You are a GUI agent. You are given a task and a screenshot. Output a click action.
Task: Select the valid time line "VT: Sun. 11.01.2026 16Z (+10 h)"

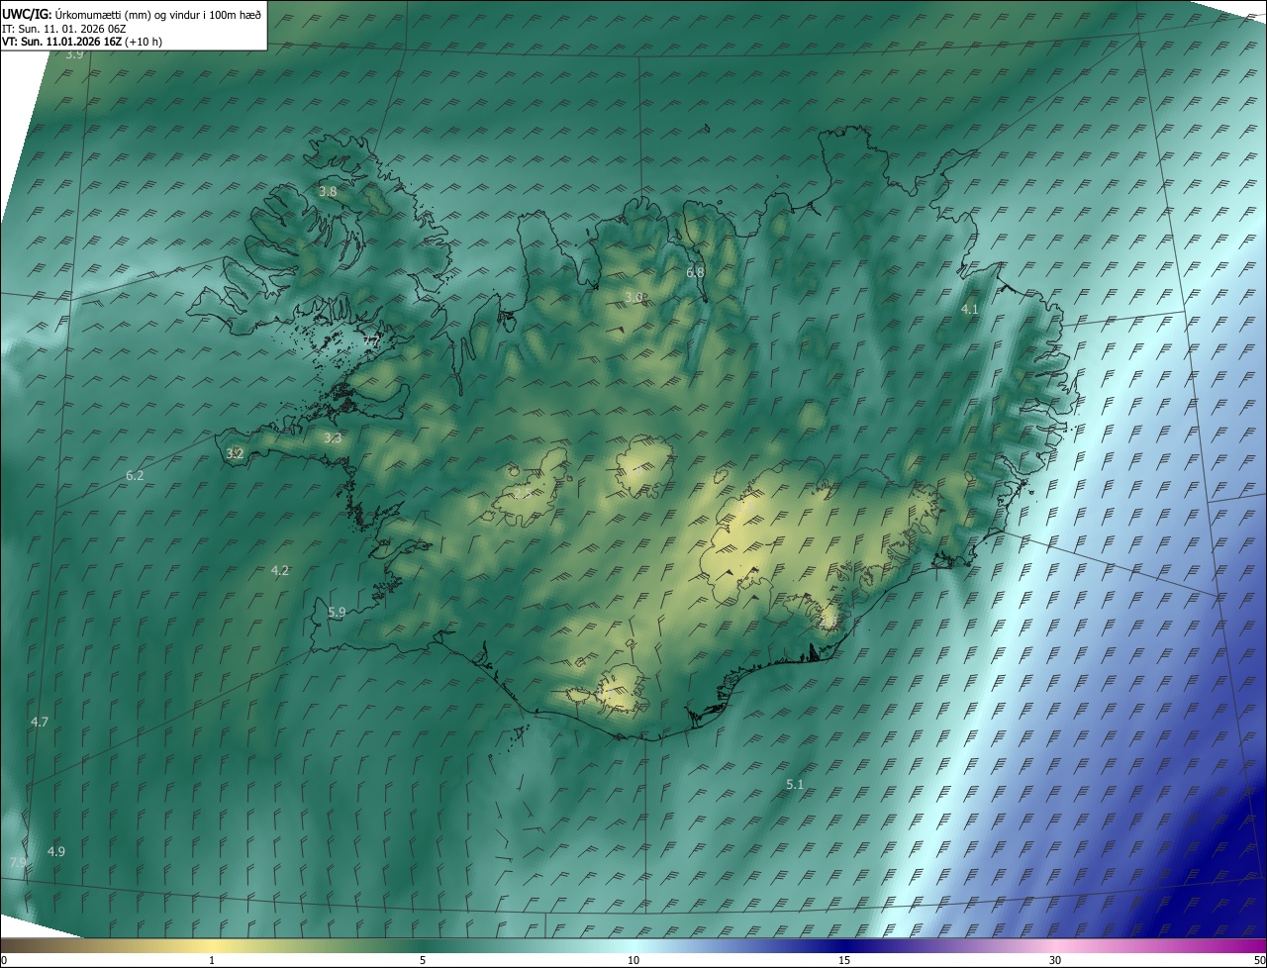(x=83, y=43)
